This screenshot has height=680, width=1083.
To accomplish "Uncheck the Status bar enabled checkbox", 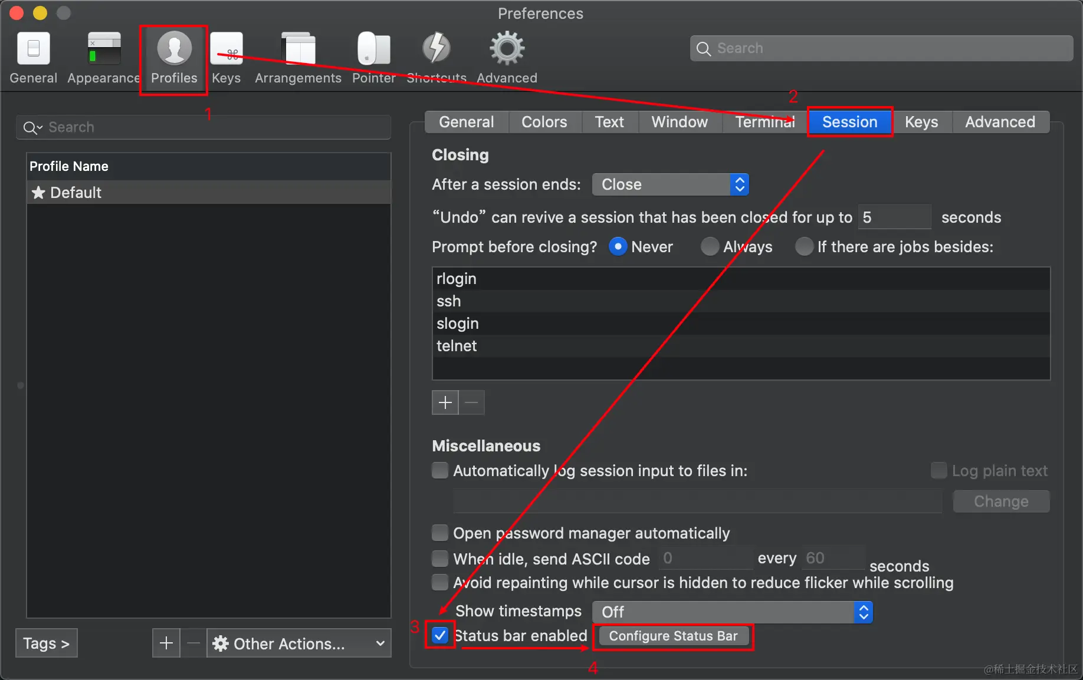I will (440, 635).
